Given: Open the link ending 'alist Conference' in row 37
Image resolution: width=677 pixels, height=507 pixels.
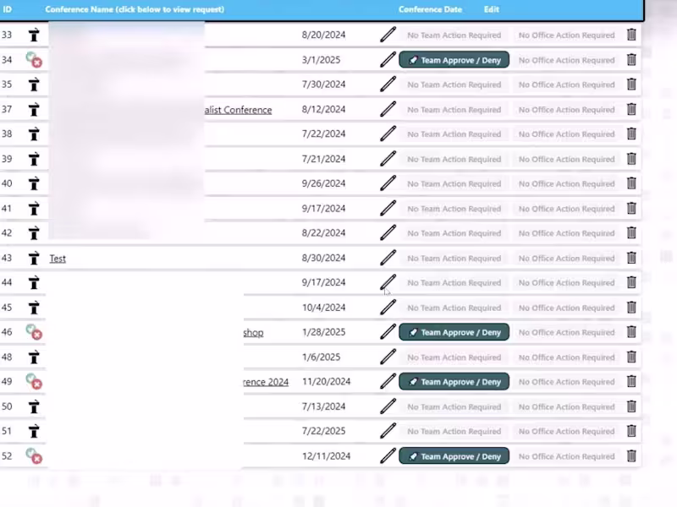Looking at the screenshot, I should [238, 110].
